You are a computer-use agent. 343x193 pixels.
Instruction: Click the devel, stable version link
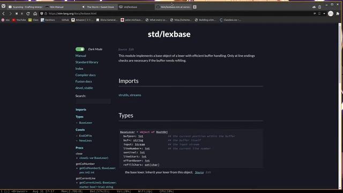tap(84, 88)
